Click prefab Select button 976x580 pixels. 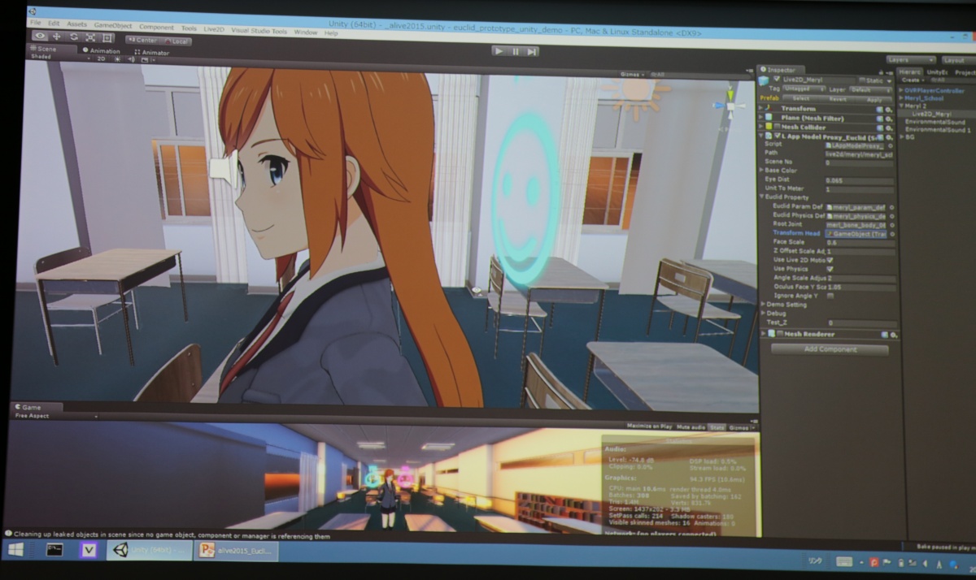[800, 98]
